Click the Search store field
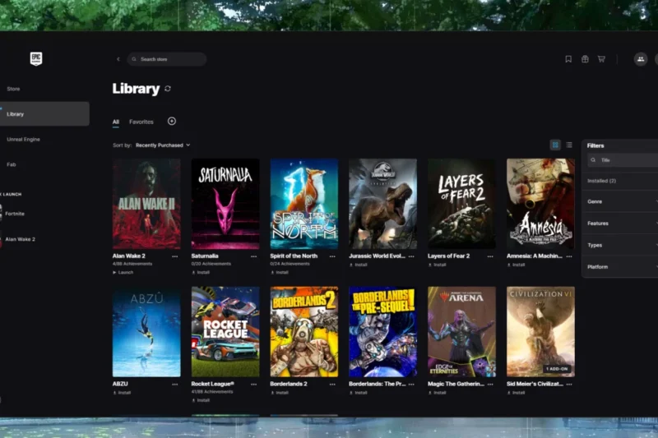This screenshot has width=658, height=438. (167, 59)
